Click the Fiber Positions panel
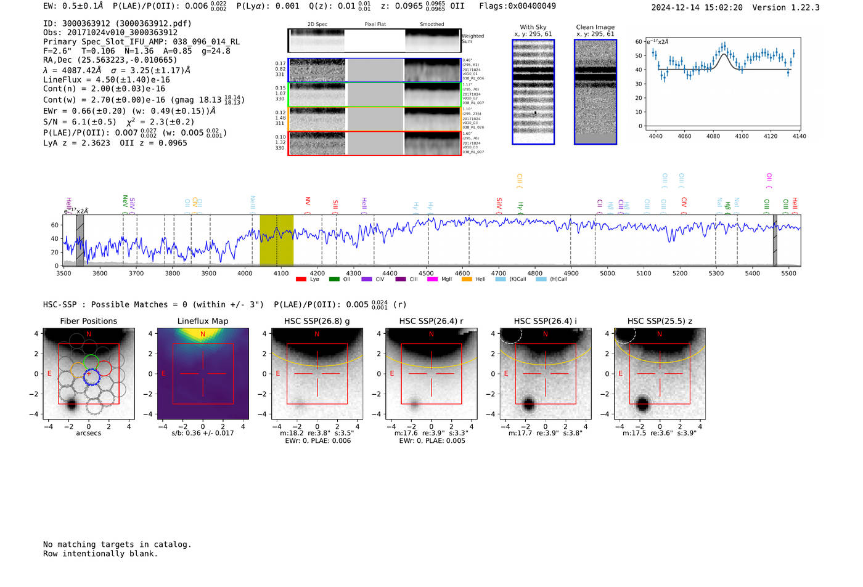The height and width of the screenshot is (587, 863). pyautogui.click(x=89, y=374)
